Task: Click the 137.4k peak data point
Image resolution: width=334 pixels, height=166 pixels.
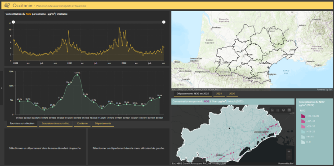Action: pos(77,75)
